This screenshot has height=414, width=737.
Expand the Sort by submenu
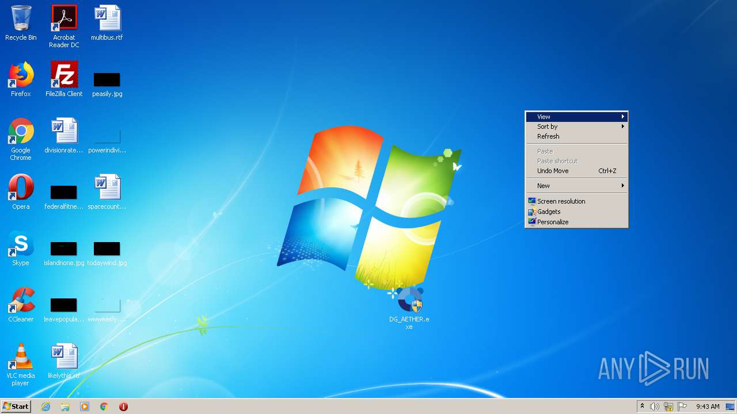click(576, 126)
